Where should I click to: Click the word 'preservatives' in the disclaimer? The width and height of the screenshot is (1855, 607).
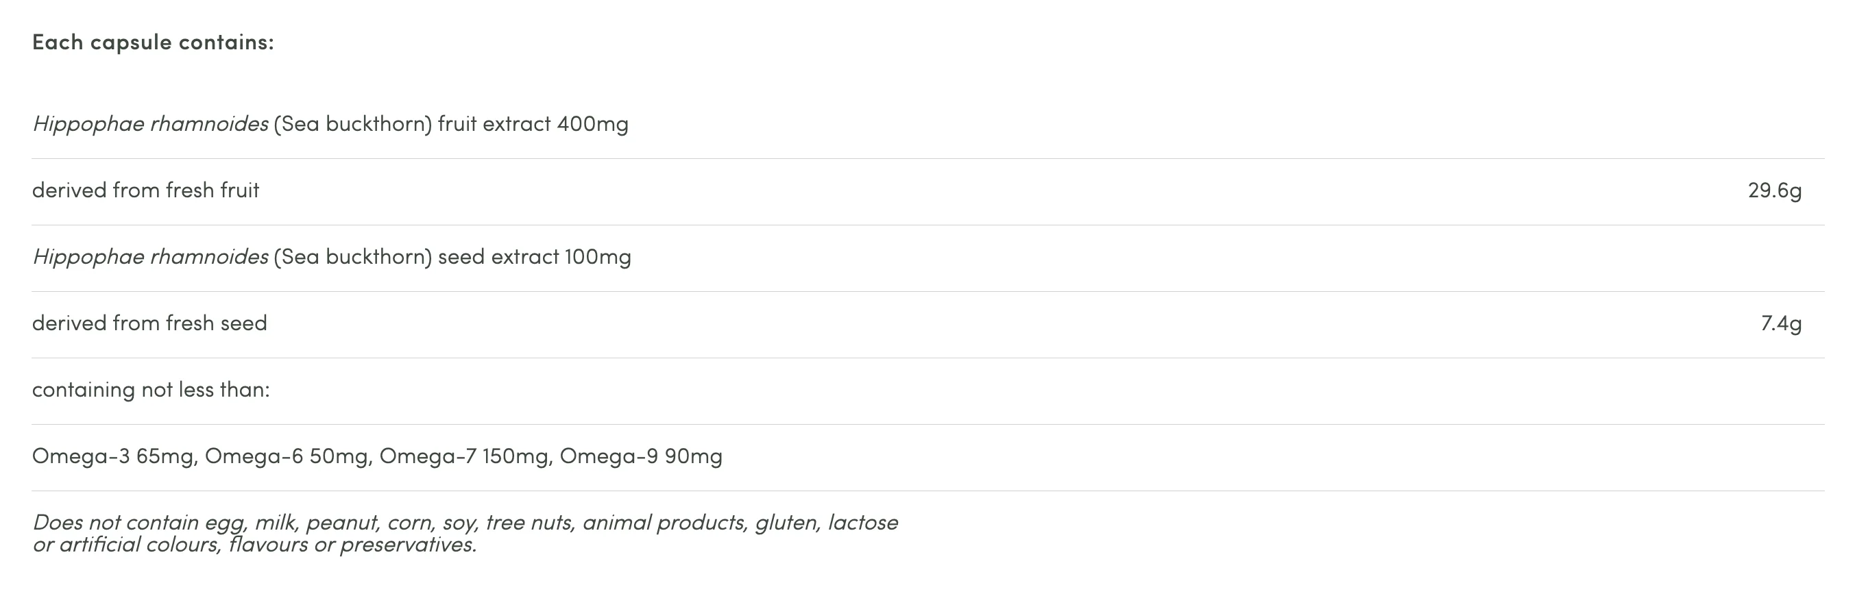409,545
